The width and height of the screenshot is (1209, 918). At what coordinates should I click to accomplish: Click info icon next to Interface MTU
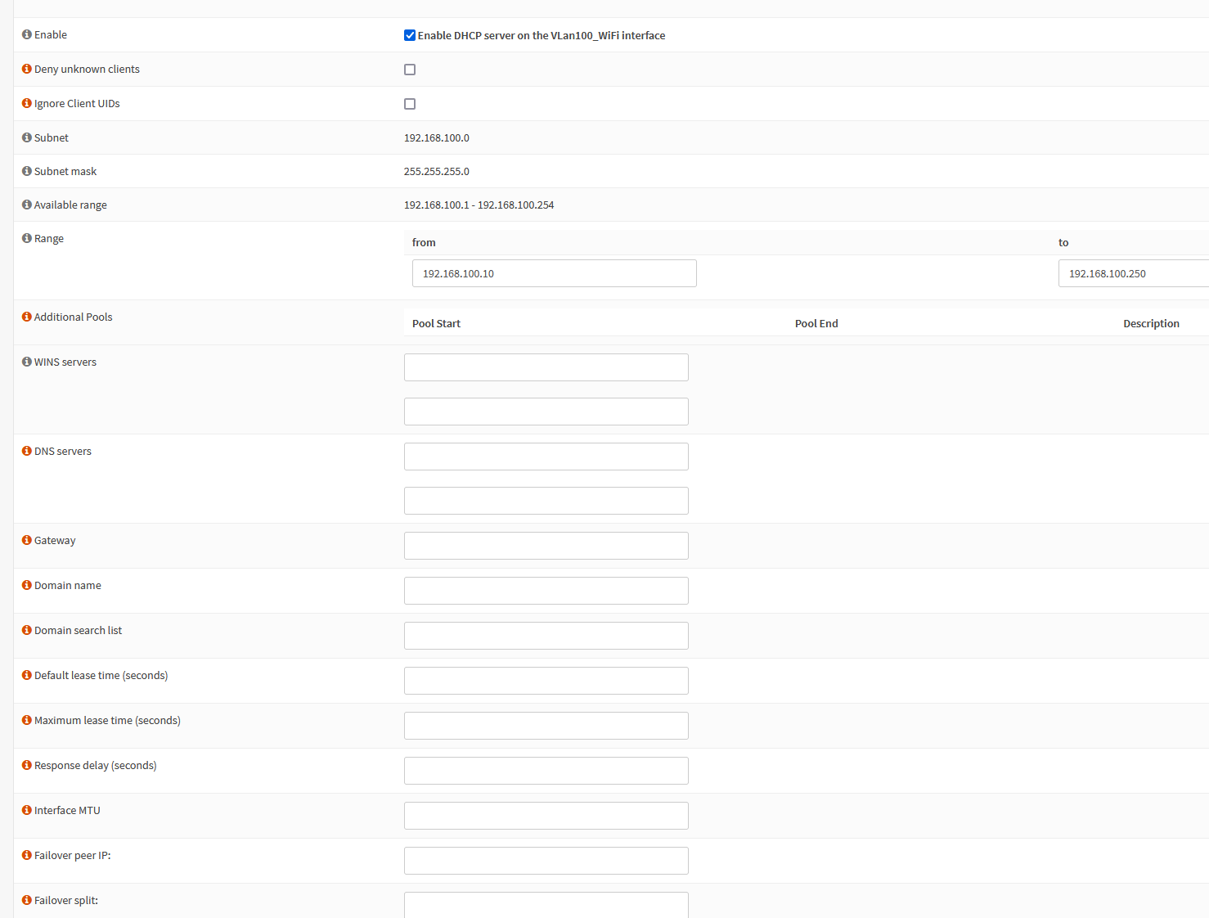point(27,810)
